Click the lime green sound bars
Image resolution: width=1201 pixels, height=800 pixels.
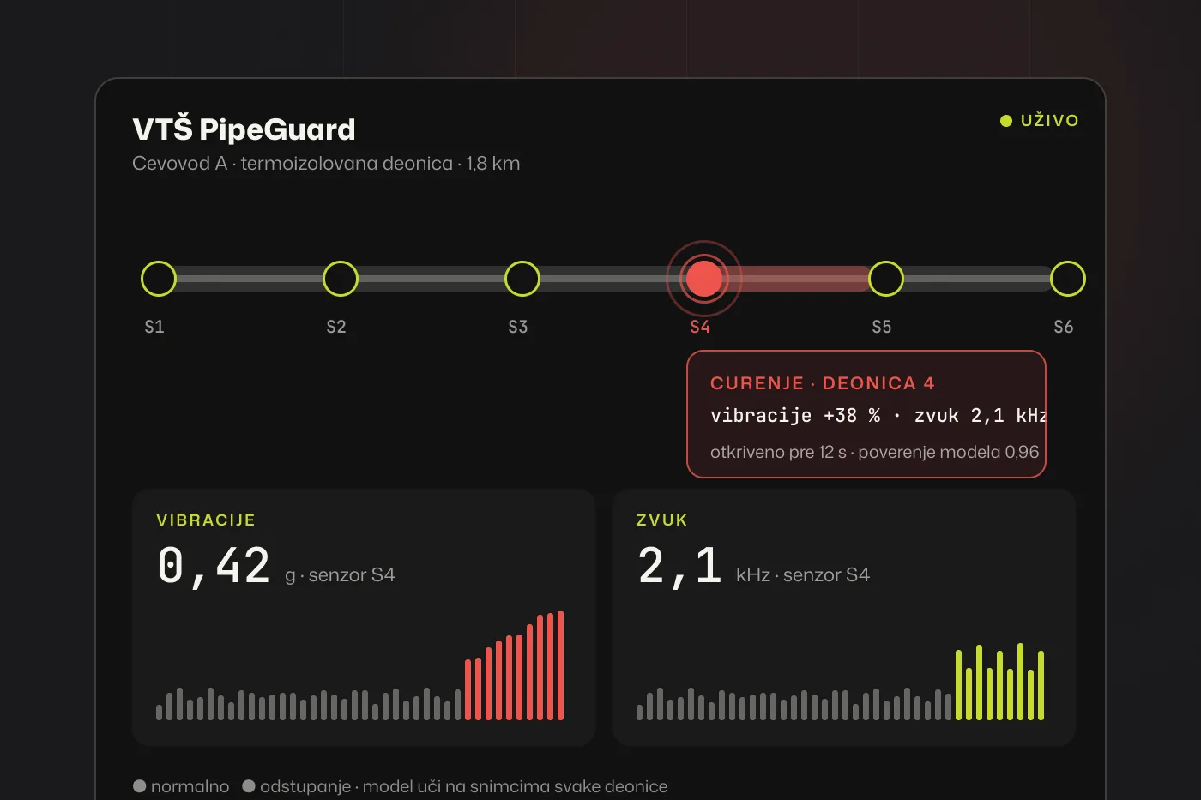click(999, 682)
